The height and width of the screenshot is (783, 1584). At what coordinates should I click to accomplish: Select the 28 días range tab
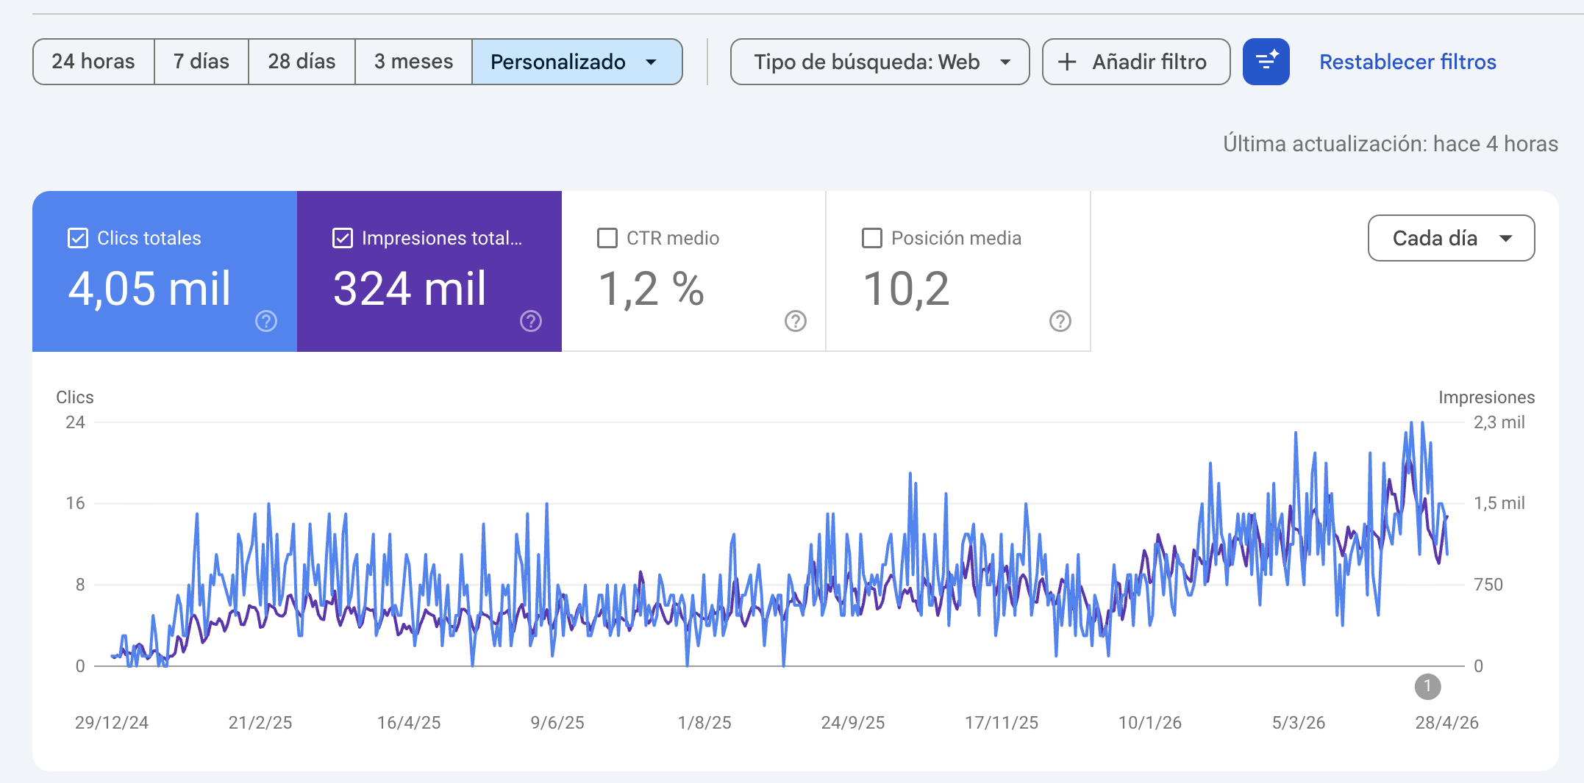302,62
